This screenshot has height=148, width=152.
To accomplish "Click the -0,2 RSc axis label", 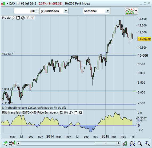I will pyautogui.click(x=140, y=130).
